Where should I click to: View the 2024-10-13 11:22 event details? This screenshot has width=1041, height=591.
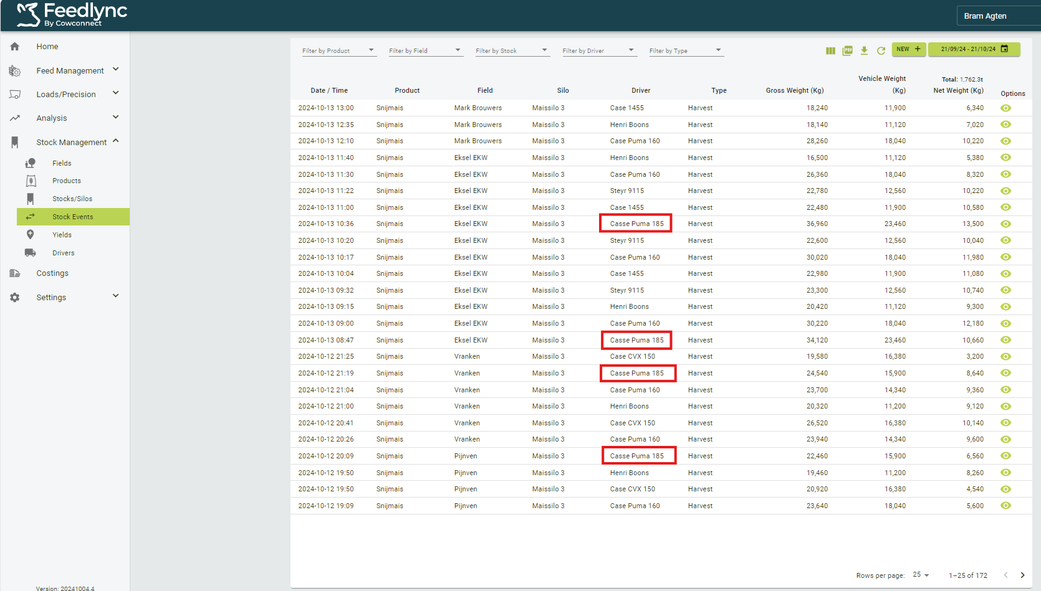pos(1005,191)
